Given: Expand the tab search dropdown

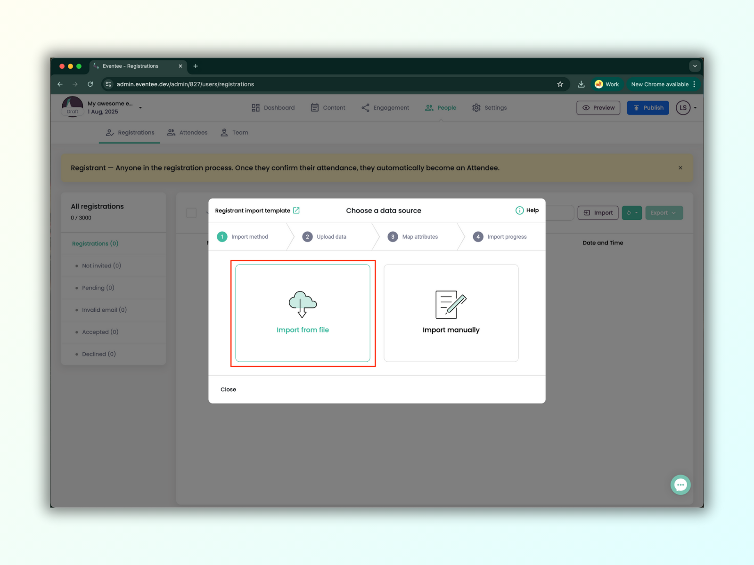Looking at the screenshot, I should [695, 66].
